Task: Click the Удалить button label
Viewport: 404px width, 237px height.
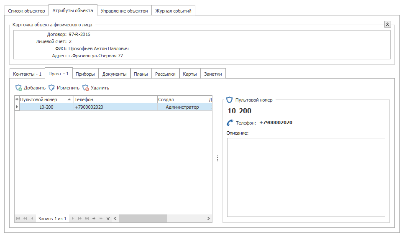Action: (x=100, y=88)
